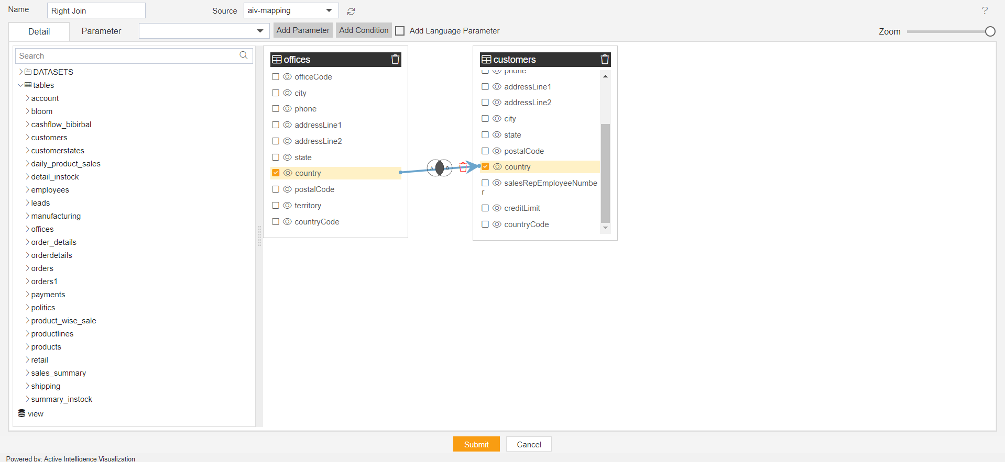1005x462 pixels.
Task: Check the postalCode checkbox in offices
Action: click(x=276, y=189)
